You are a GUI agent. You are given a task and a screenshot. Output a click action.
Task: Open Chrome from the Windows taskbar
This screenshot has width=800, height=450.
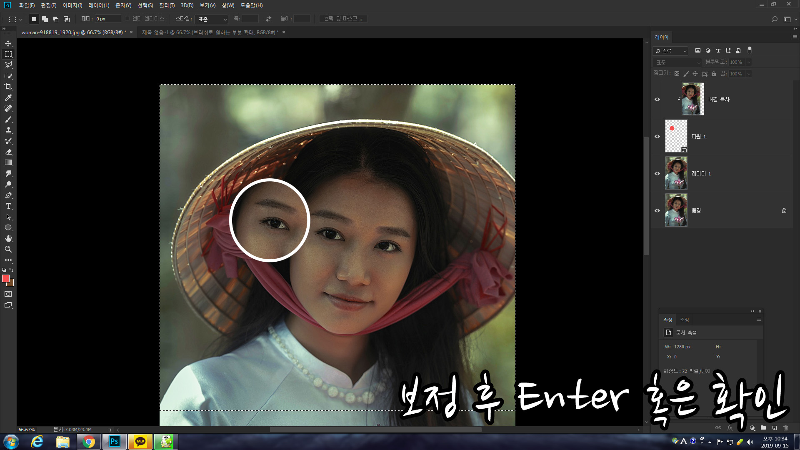click(x=88, y=442)
